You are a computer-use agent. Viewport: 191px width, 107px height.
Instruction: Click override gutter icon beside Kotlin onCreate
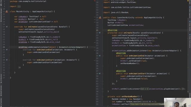(7, 27)
